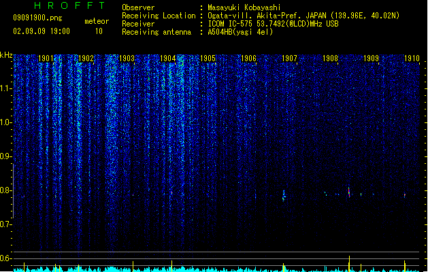Click the 1903 time marker
The width and height of the screenshot is (428, 272).
127,58
